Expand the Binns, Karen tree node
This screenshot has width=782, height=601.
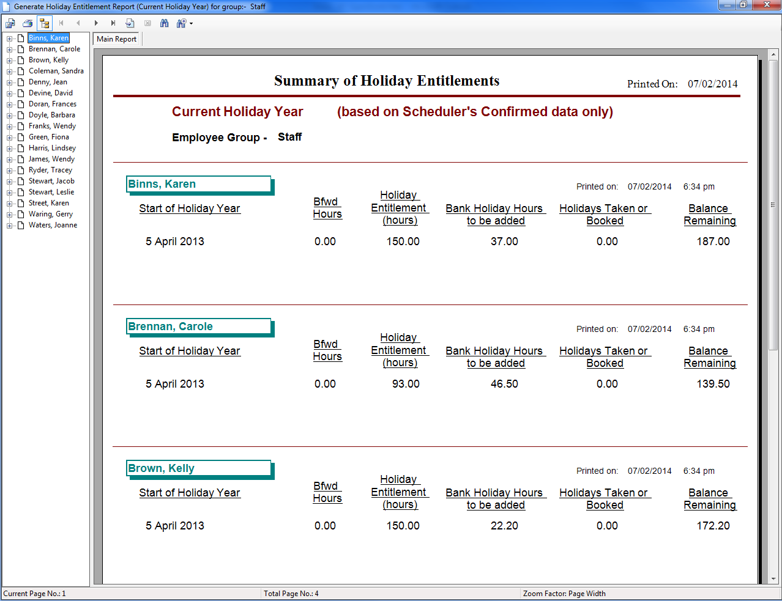(9, 39)
